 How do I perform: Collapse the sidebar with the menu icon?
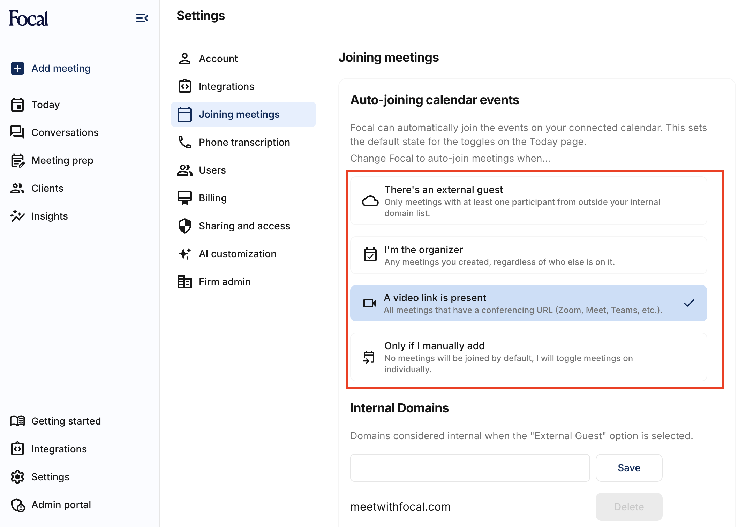[142, 18]
